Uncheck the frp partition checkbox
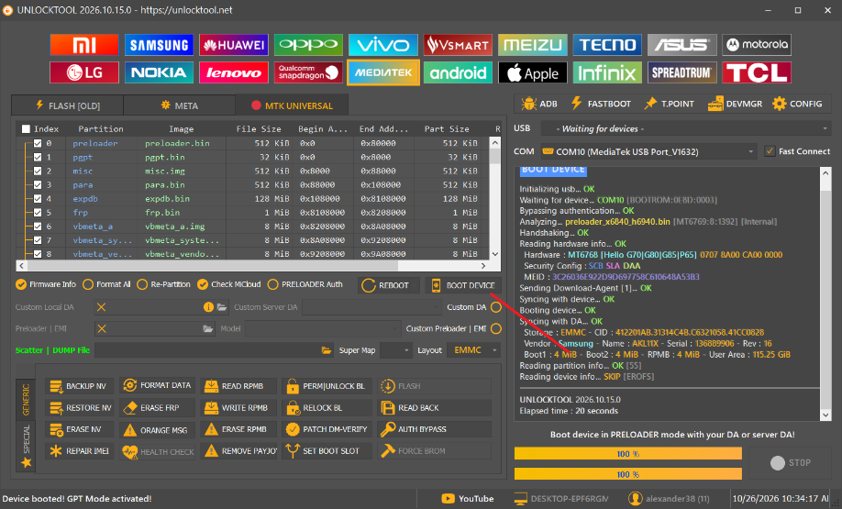The image size is (842, 509). pos(38,213)
